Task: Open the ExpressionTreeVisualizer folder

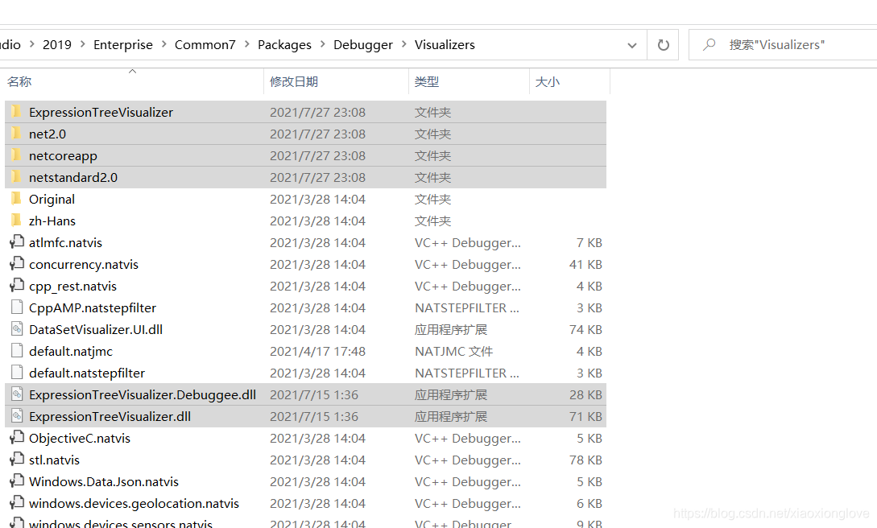Action: coord(101,112)
